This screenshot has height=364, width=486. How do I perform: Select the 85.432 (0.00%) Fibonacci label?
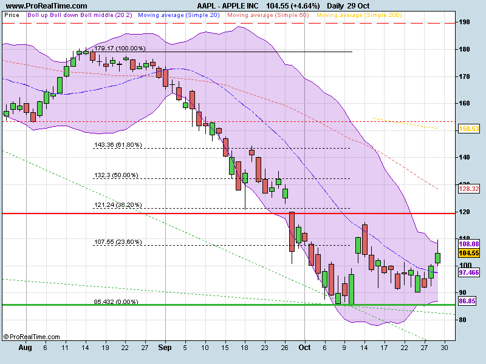coord(116,302)
